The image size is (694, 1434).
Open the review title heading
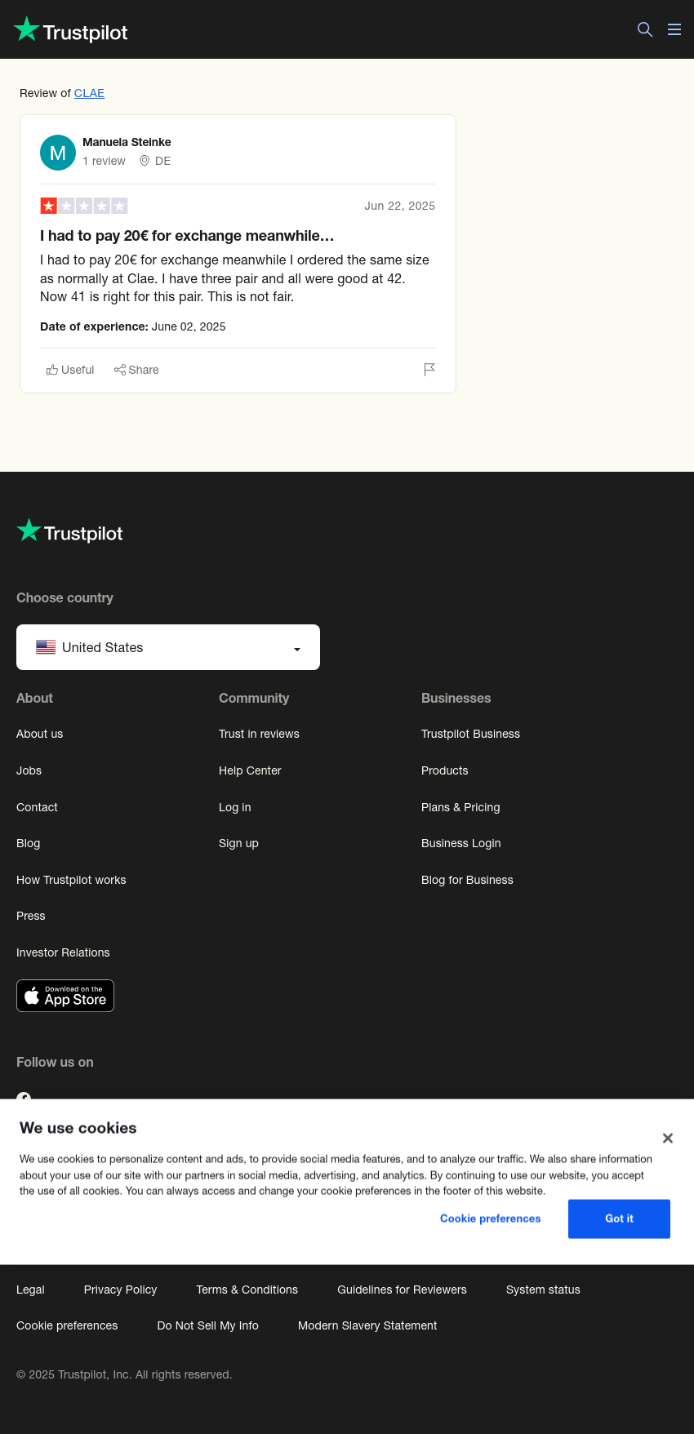(187, 236)
